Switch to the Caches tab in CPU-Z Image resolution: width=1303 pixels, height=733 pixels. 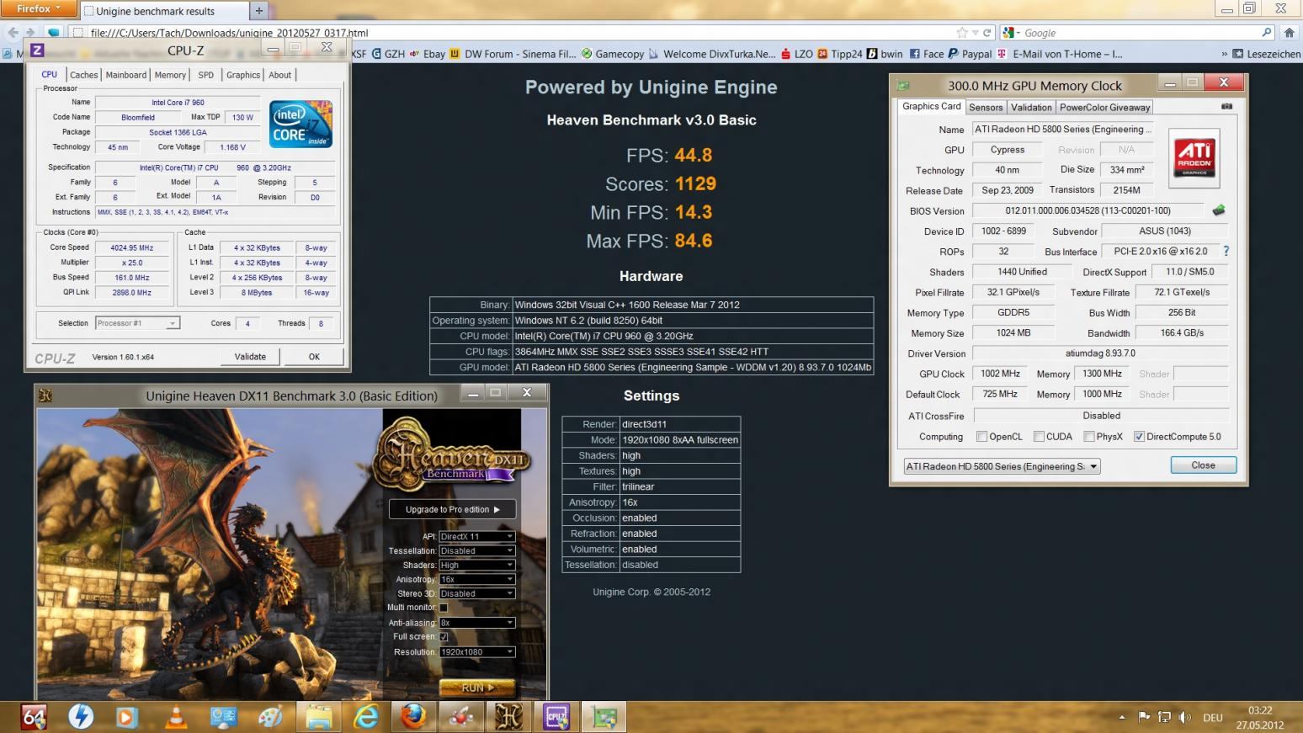click(x=83, y=75)
